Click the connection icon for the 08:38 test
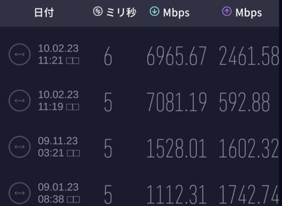 (20, 193)
